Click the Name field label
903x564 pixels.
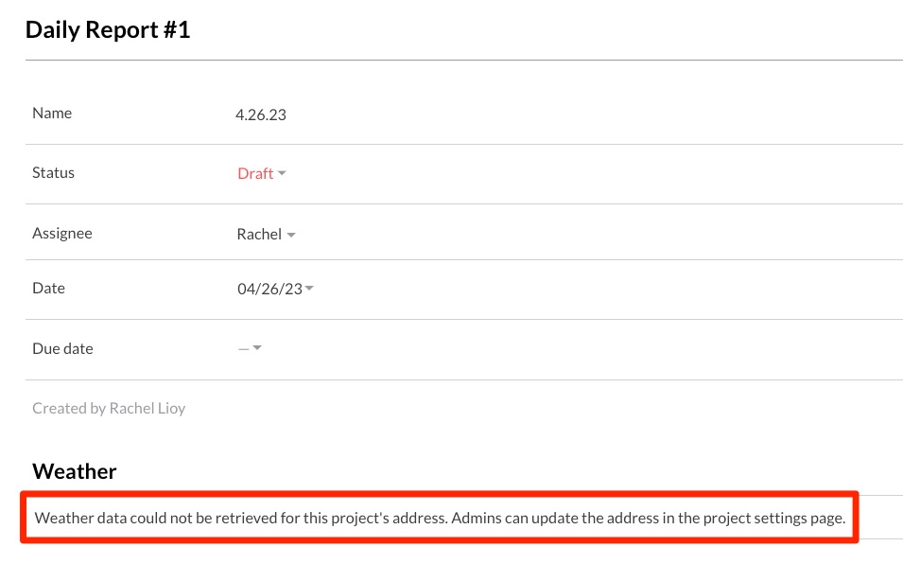point(52,113)
